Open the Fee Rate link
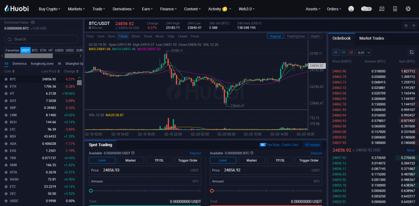 pyautogui.click(x=269, y=145)
